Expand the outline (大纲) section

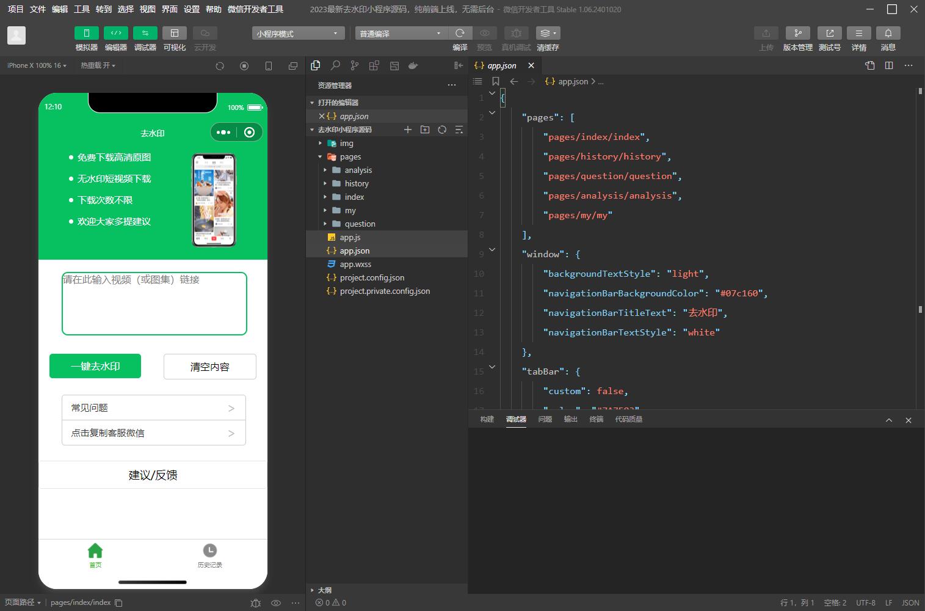(325, 590)
